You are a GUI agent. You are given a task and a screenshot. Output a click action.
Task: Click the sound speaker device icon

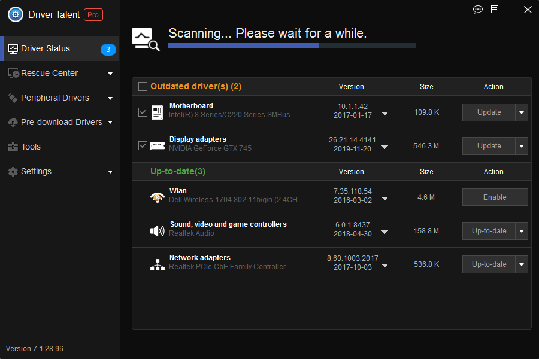pyautogui.click(x=157, y=230)
